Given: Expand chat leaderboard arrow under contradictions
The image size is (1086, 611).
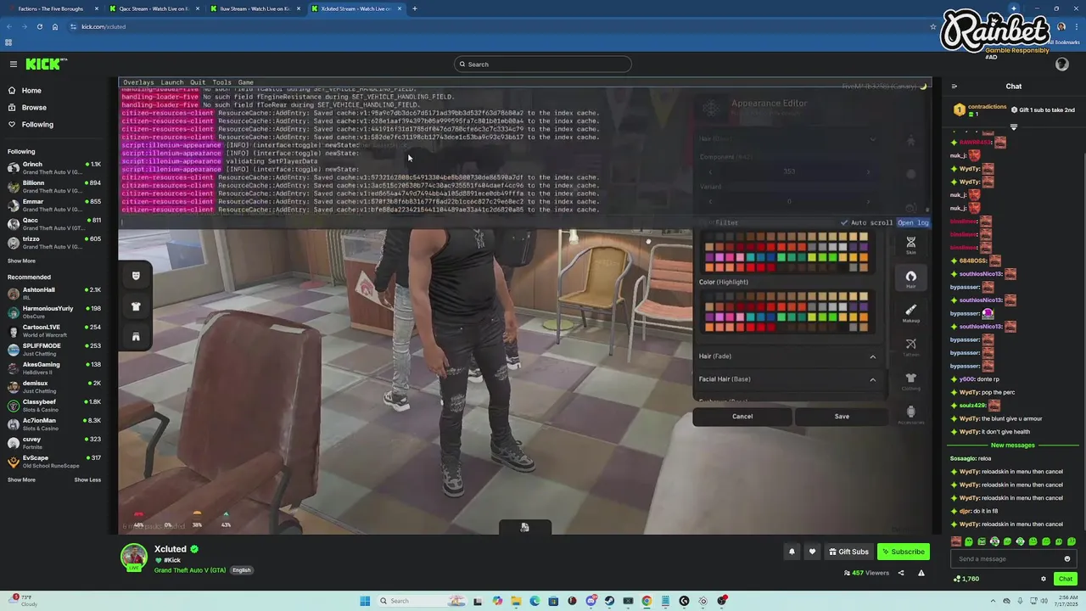Looking at the screenshot, I should tap(1013, 127).
